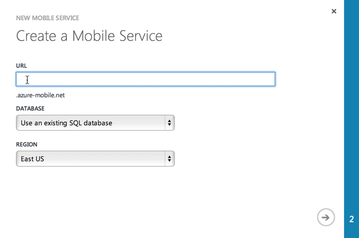Focus URL box at the text cursor

click(x=27, y=79)
